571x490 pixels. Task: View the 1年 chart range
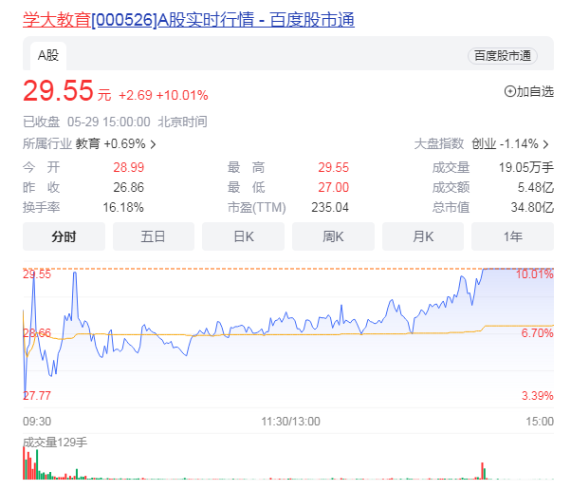point(512,236)
